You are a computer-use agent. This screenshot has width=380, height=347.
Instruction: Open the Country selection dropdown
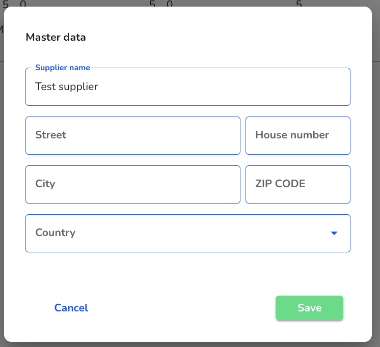click(188, 233)
